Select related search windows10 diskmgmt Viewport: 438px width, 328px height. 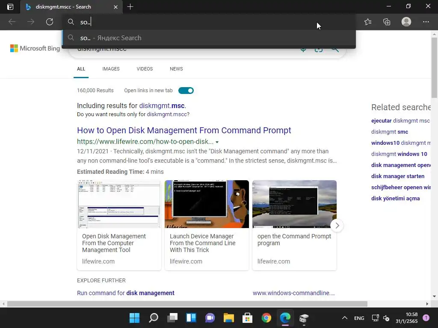point(400,143)
